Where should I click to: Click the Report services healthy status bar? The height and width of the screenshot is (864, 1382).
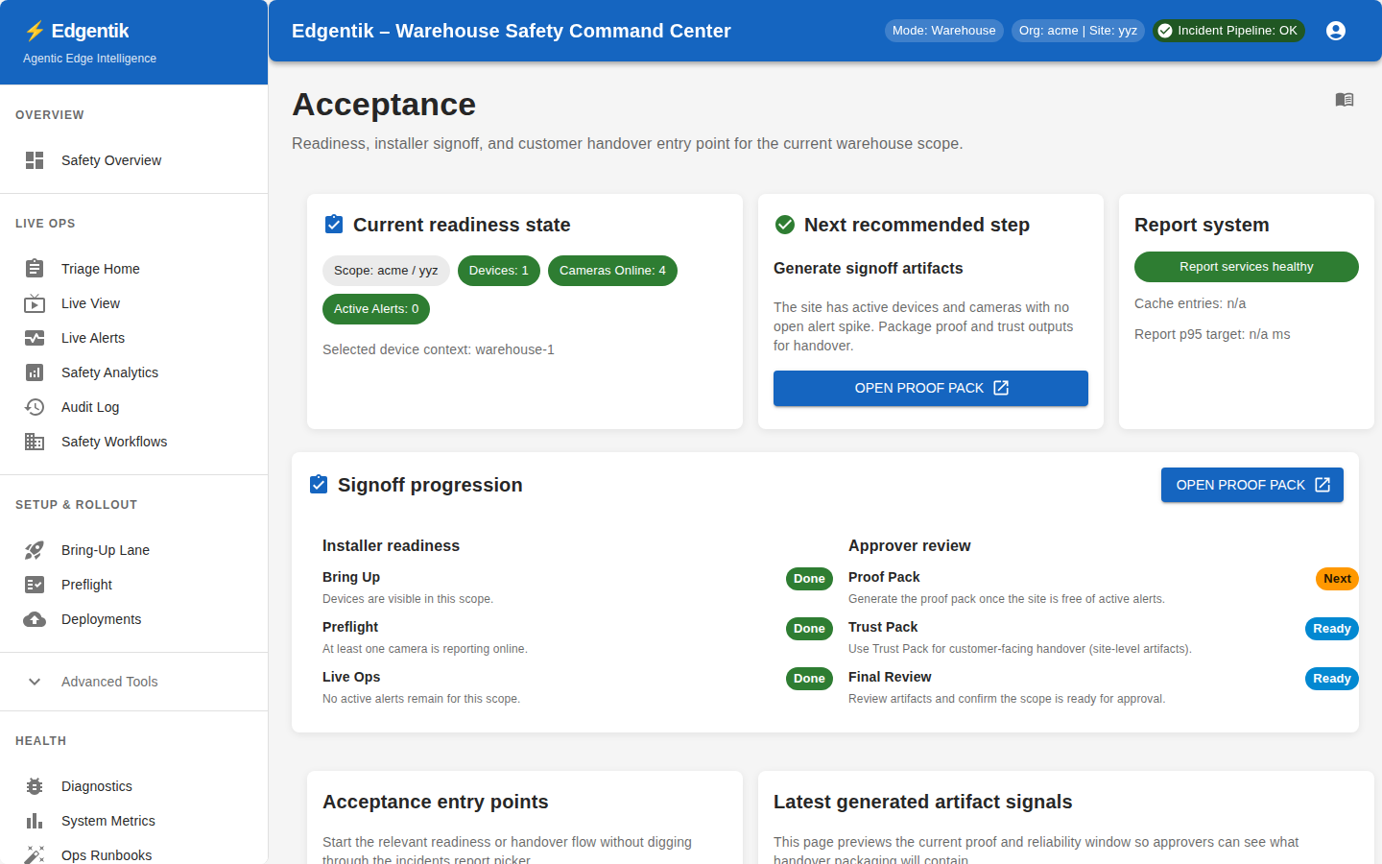[x=1246, y=267]
